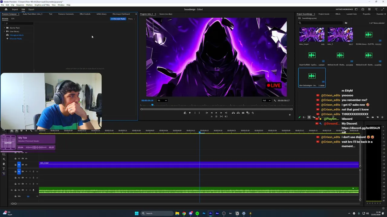The height and width of the screenshot is (217, 387).
Task: Expand Starter Pack tree arrow
Action: 4,28
